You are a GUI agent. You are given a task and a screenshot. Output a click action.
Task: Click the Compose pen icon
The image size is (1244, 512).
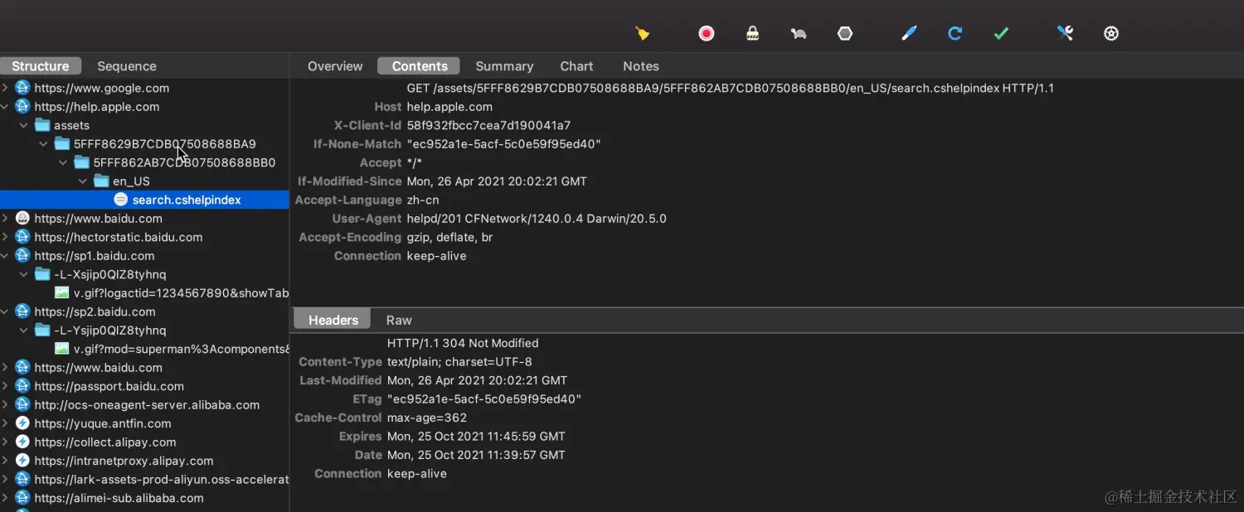[909, 33]
